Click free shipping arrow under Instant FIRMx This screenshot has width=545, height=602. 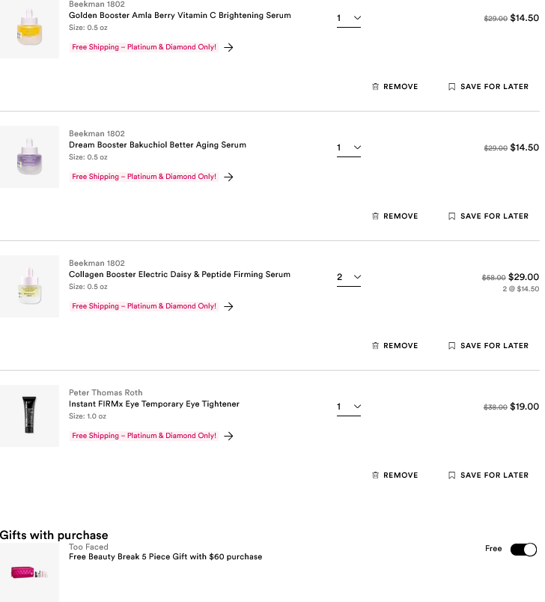point(228,436)
